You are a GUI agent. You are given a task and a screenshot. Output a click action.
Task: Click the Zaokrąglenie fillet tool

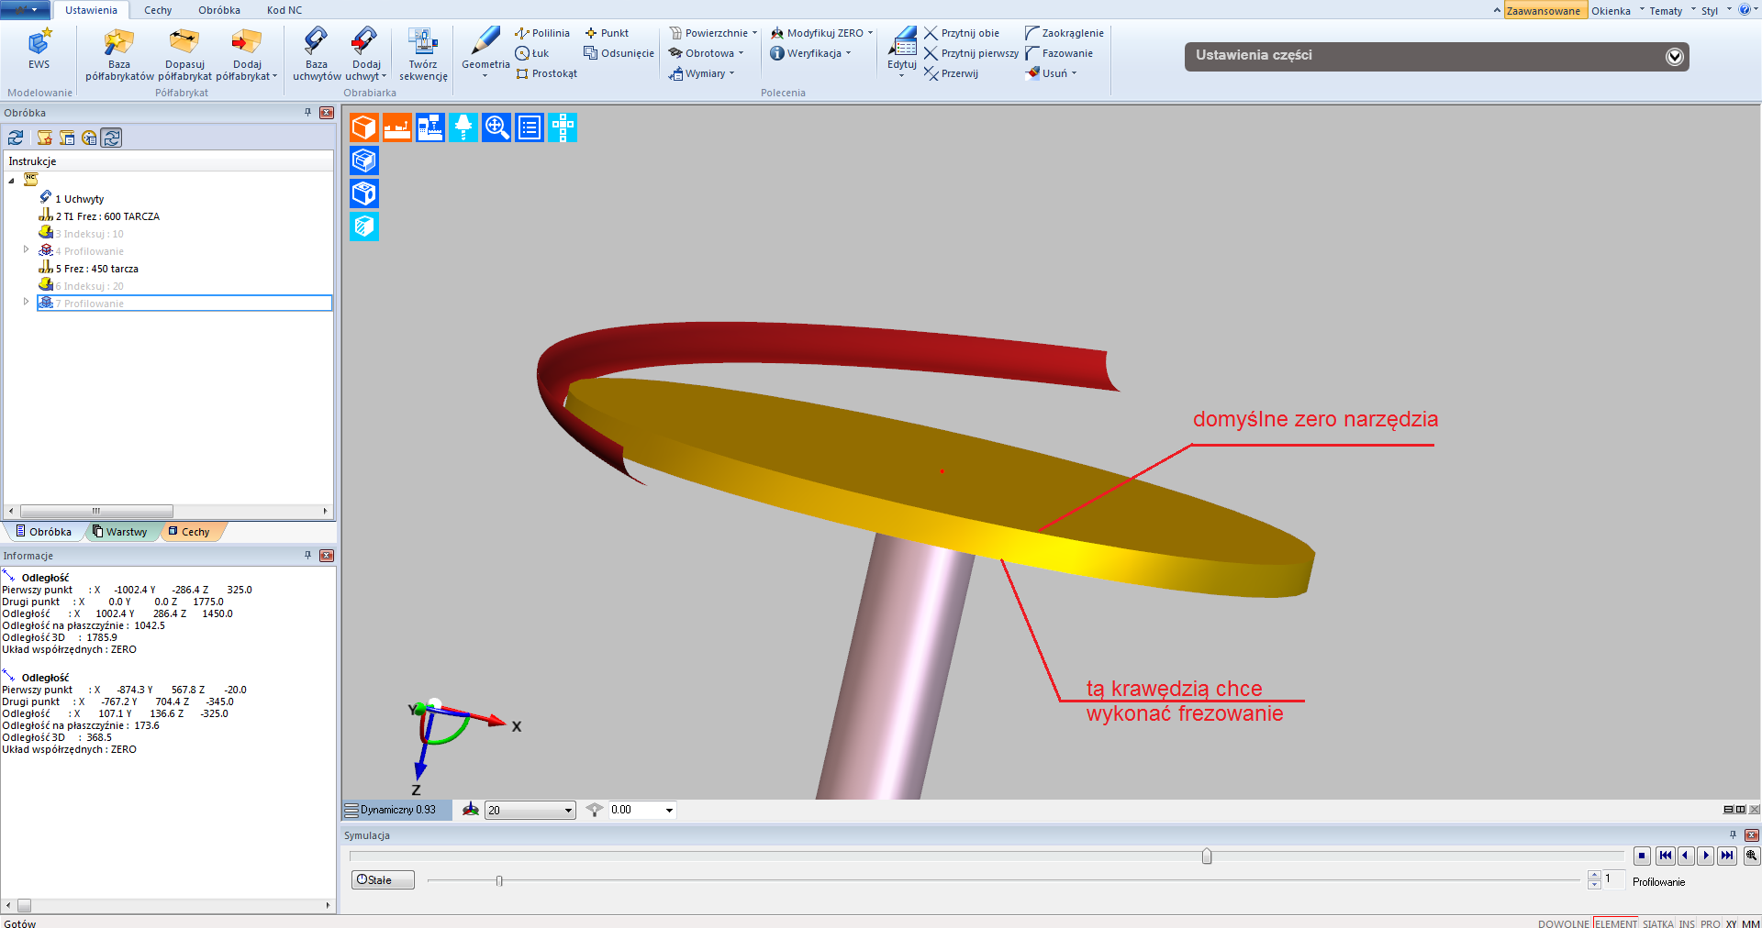point(1065,33)
